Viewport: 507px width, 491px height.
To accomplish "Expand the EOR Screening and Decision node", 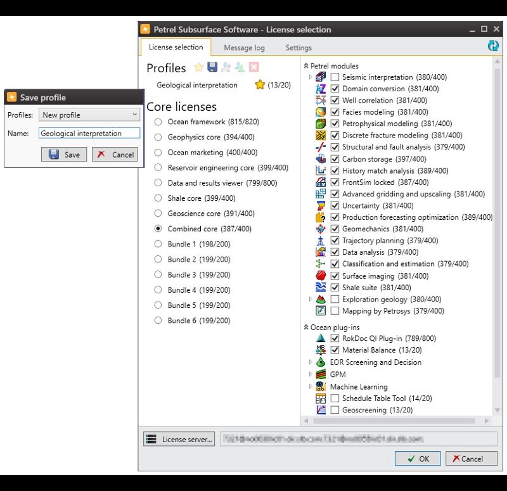I will [x=311, y=362].
